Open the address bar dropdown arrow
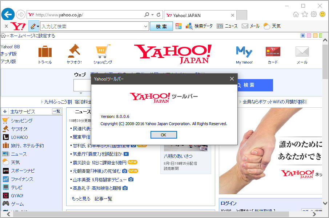 (153, 15)
